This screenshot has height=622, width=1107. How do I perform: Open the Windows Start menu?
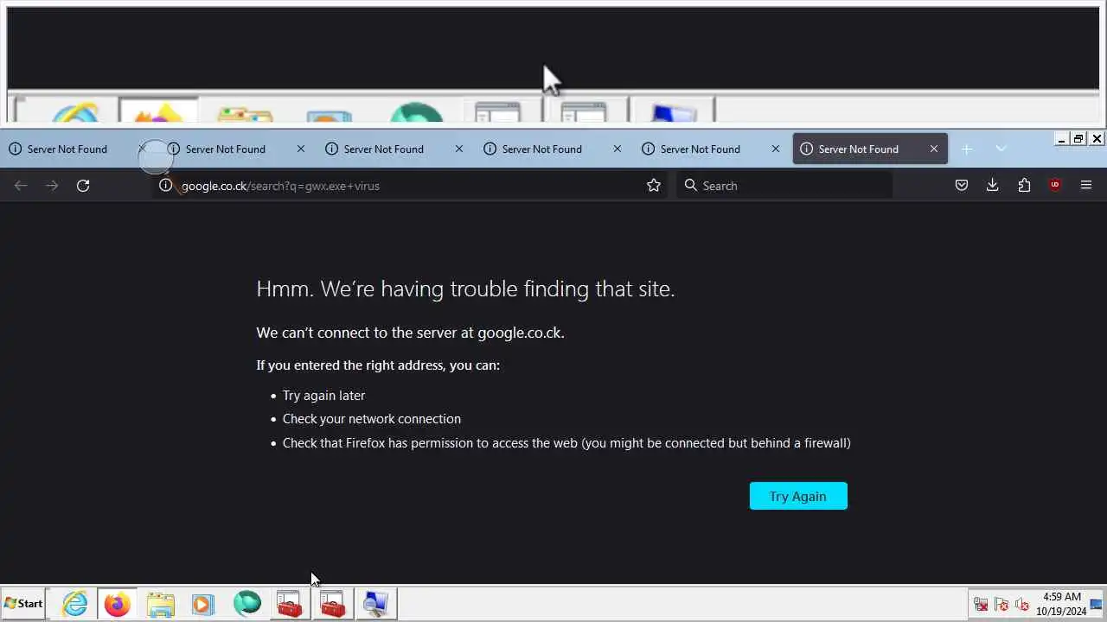[23, 603]
